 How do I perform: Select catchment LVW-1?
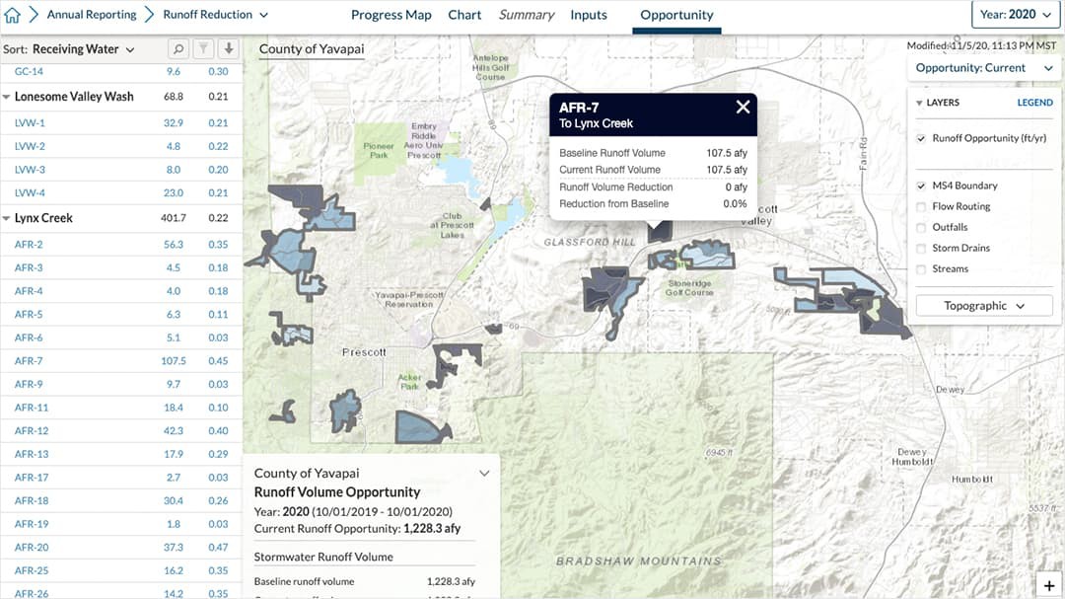point(121,123)
